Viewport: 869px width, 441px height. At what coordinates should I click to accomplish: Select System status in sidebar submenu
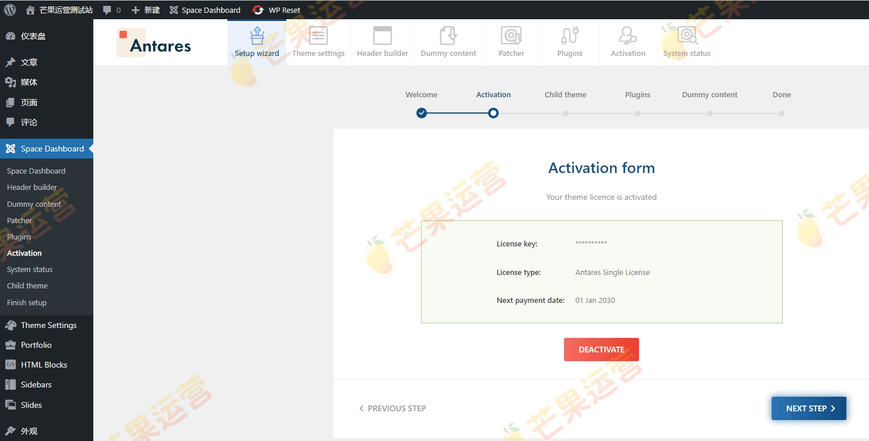coord(30,269)
